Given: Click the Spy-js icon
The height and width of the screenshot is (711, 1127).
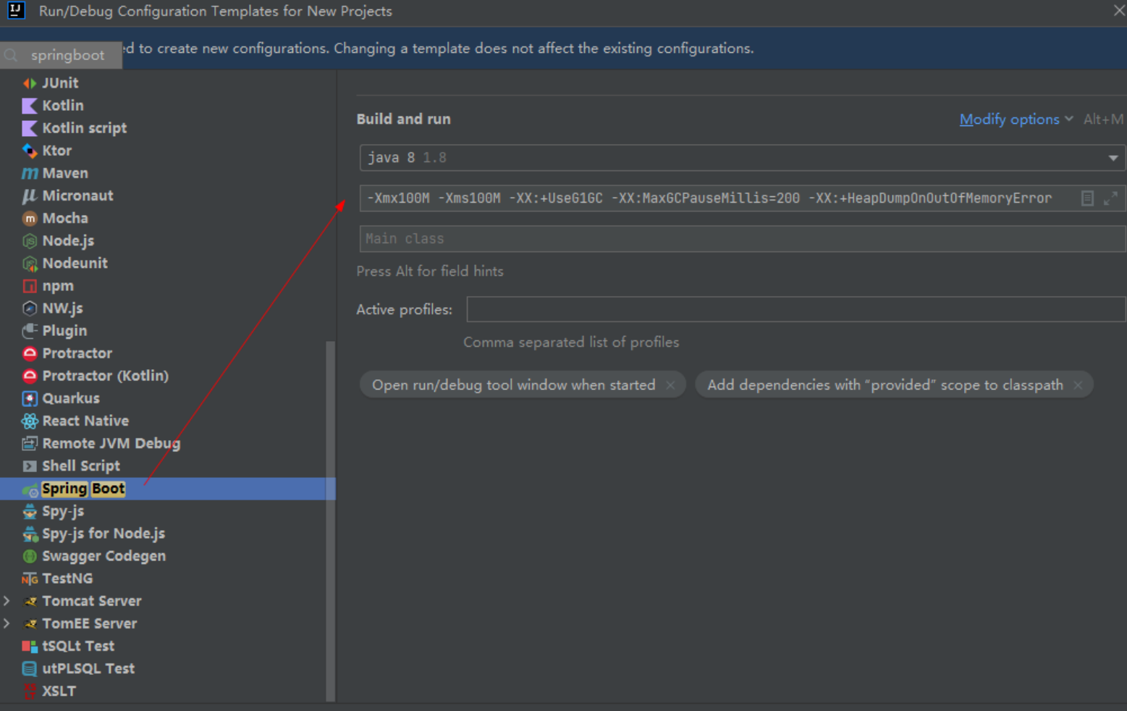Looking at the screenshot, I should coord(30,511).
